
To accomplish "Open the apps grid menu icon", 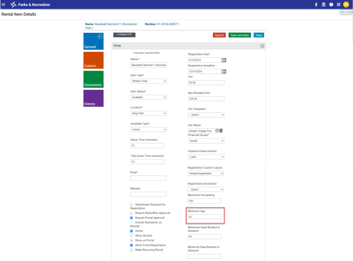I will coord(338,5).
